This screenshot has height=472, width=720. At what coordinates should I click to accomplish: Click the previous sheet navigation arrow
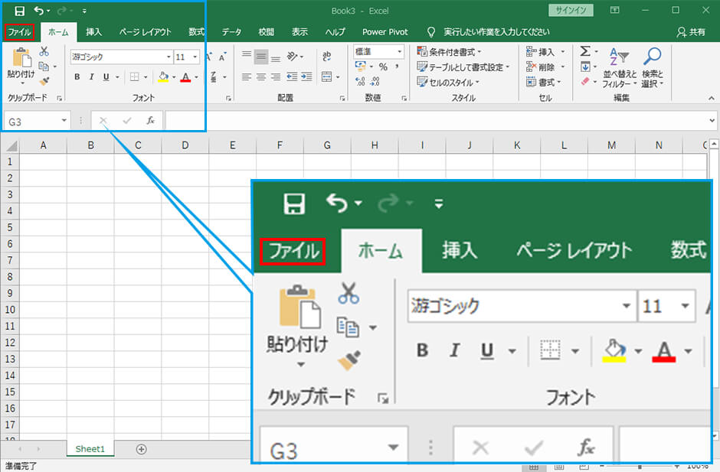pos(20,449)
